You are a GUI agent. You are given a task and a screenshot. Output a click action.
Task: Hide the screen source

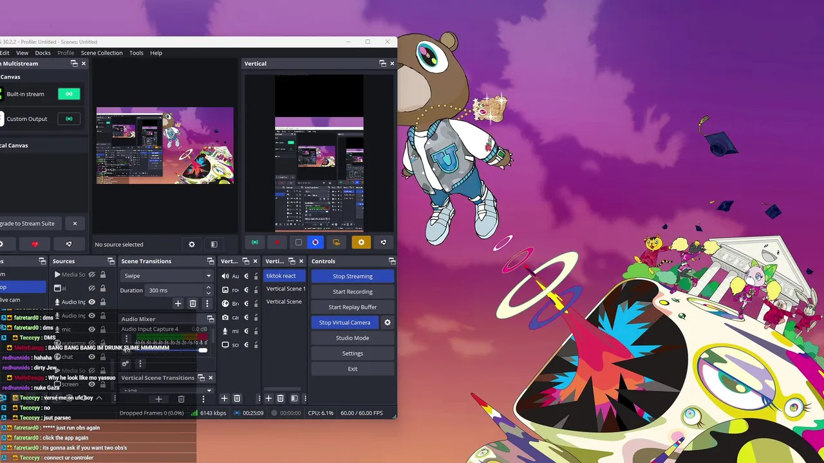pos(92,384)
